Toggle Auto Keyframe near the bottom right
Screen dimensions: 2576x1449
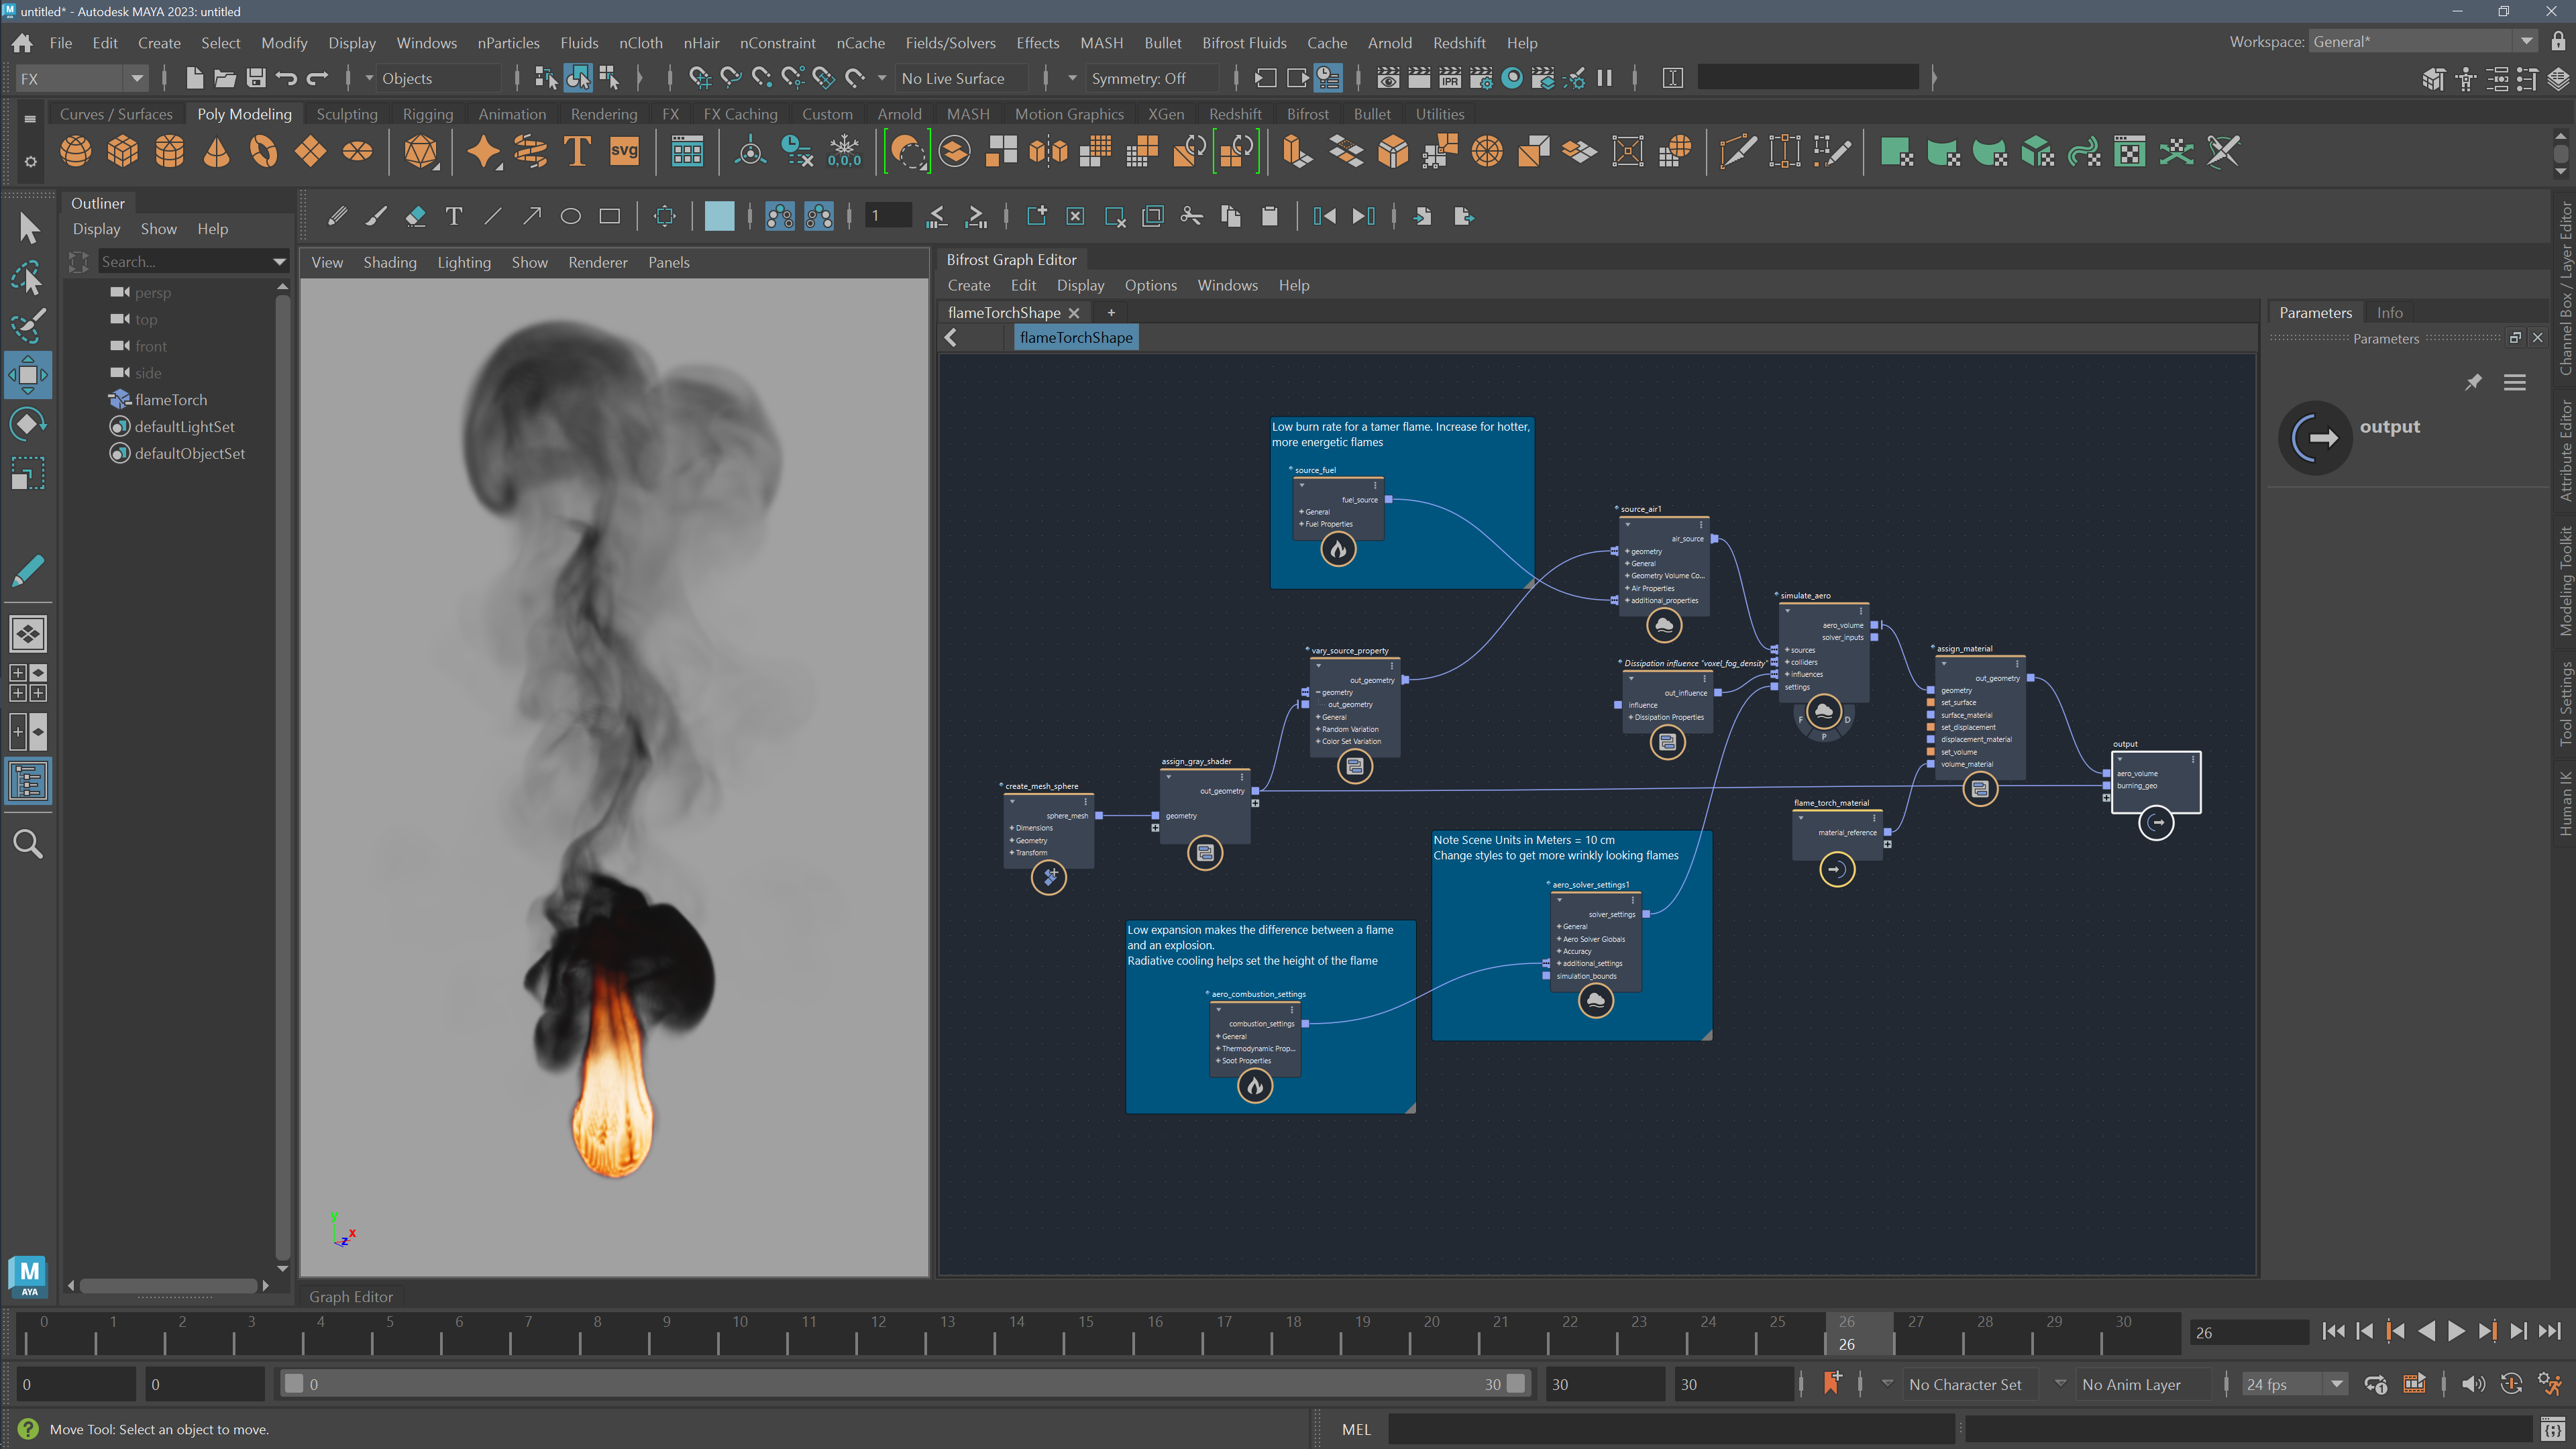coord(2511,1384)
